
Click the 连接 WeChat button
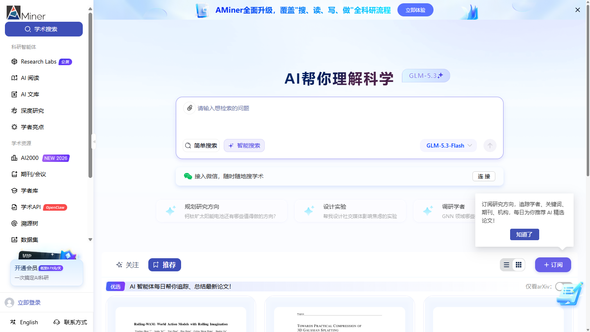coord(484,176)
